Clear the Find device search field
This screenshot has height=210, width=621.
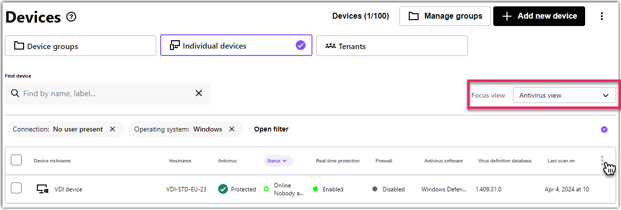coord(199,93)
